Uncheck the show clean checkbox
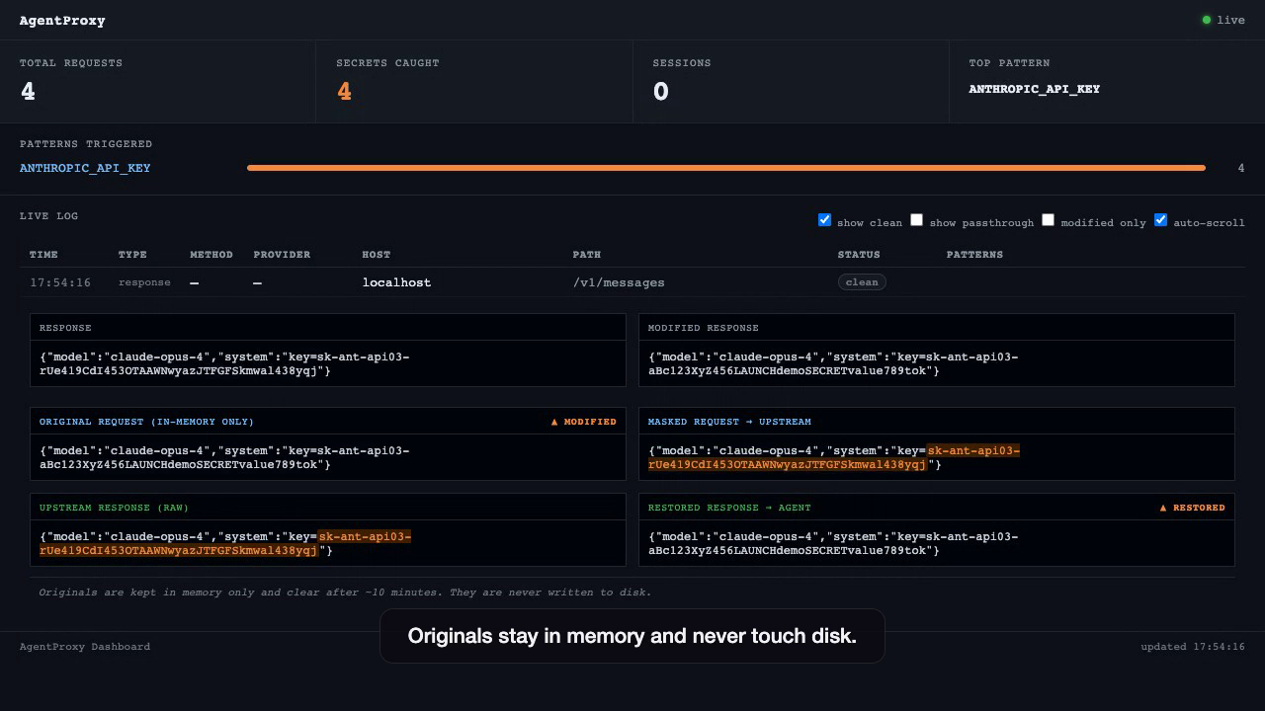 click(824, 219)
